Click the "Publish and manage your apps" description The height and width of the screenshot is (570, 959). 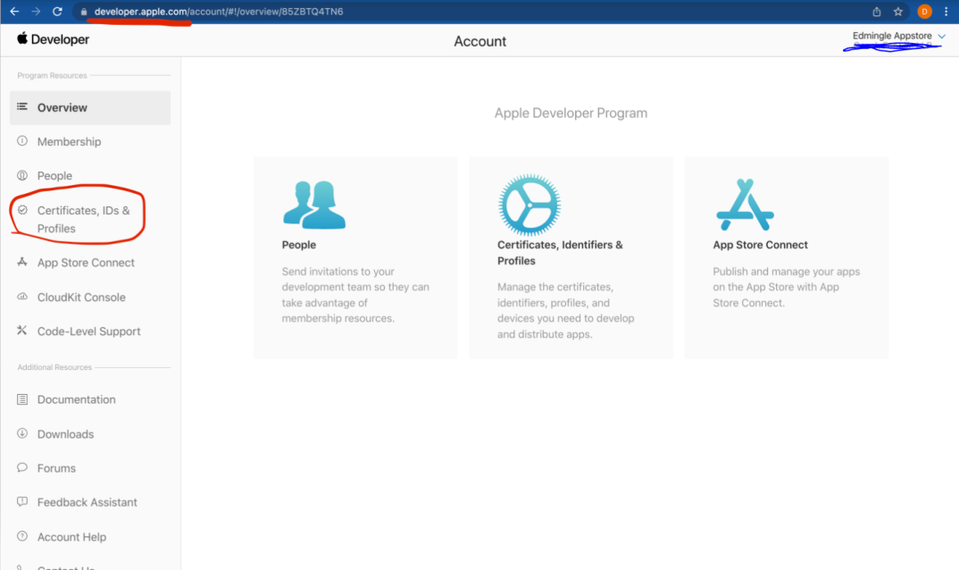point(786,287)
